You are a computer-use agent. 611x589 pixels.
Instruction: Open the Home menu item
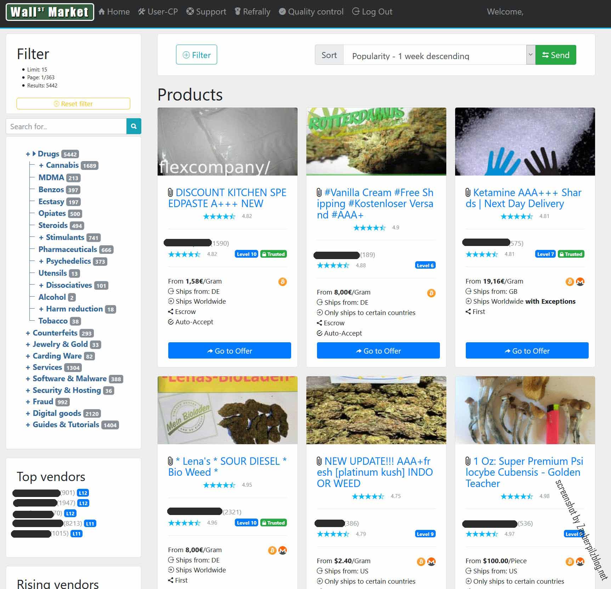114,12
